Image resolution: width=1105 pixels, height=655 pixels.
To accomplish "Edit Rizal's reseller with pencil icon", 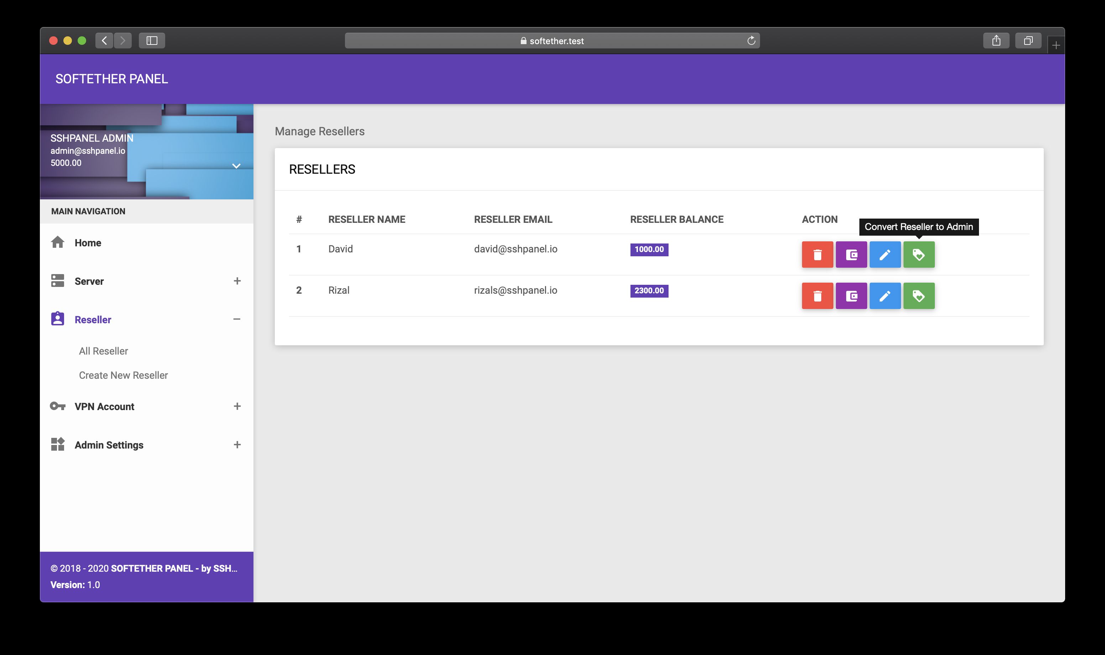I will (885, 296).
